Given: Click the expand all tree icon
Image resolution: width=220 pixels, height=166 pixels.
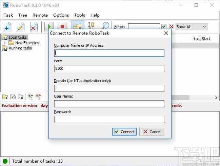Looking at the screenshot, I should coord(30,97).
